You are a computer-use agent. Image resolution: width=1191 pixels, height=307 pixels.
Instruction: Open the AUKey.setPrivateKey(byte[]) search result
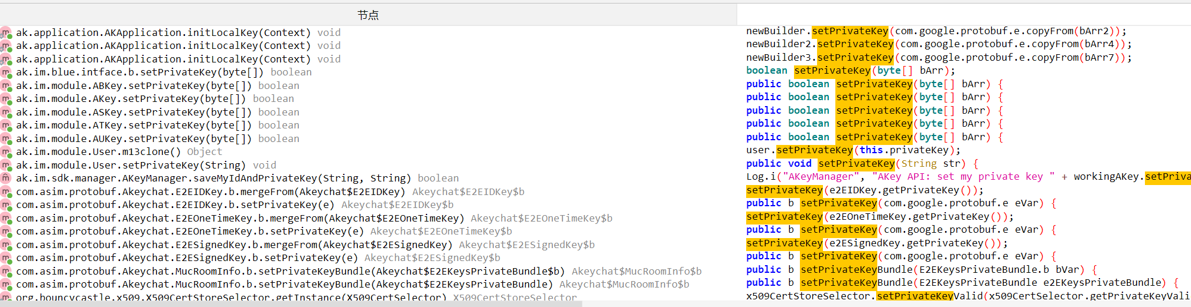(134, 139)
